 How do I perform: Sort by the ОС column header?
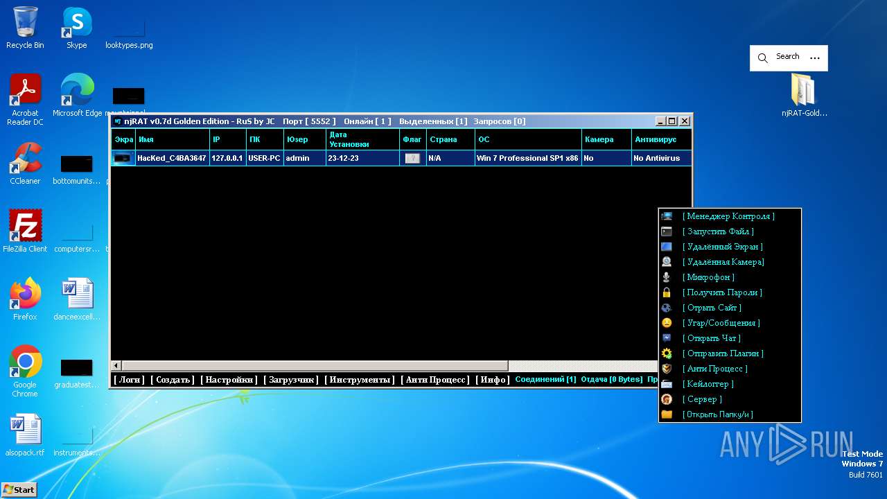528,139
